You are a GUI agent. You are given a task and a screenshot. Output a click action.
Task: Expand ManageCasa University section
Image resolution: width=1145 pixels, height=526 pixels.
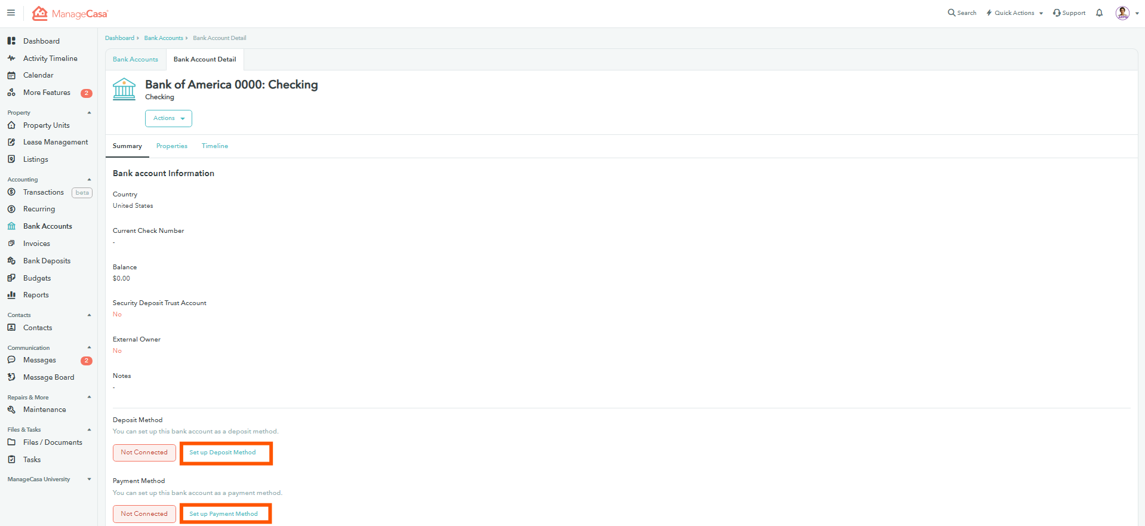coord(90,479)
